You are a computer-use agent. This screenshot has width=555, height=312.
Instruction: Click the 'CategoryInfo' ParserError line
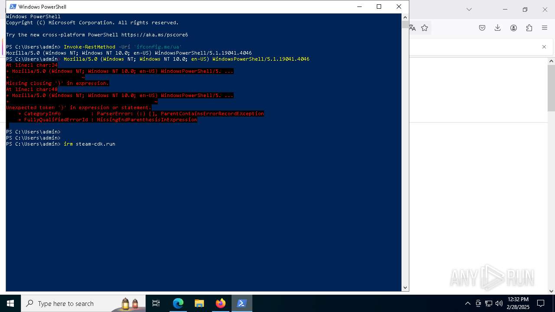[141, 114]
